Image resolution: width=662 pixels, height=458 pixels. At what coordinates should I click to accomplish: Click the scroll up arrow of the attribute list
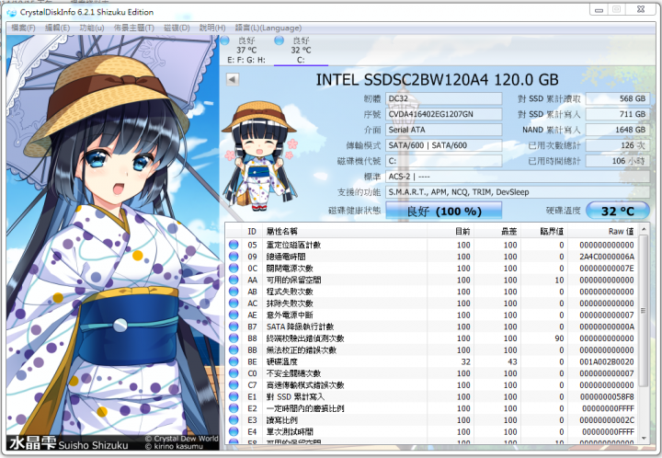click(x=644, y=229)
